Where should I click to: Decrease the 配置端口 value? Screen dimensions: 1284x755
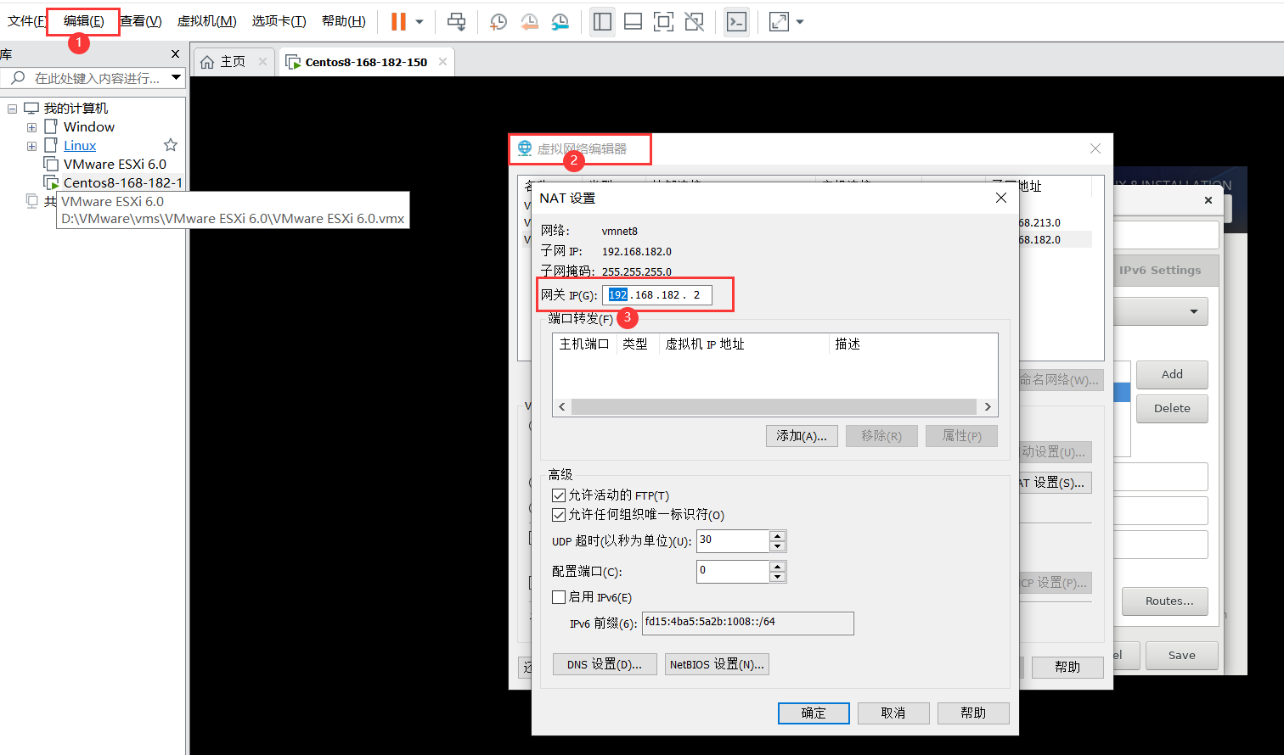coord(777,577)
